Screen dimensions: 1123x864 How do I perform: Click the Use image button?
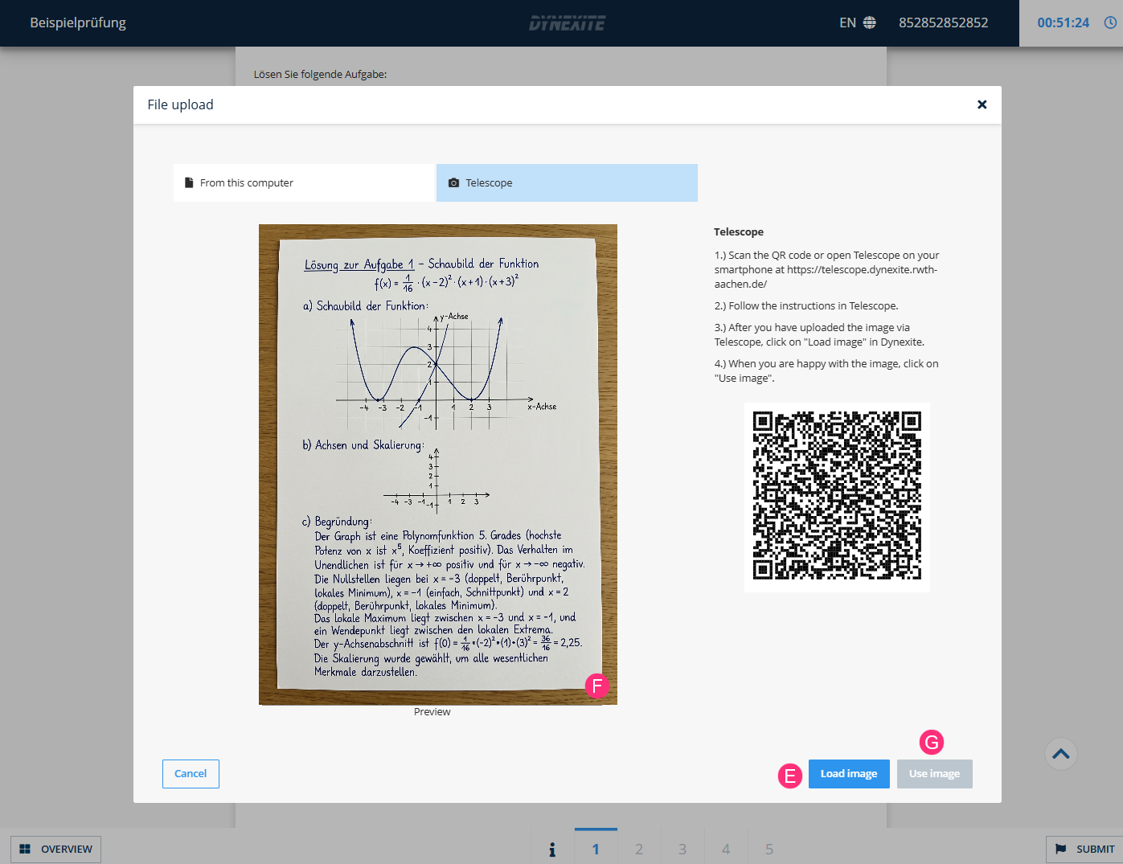(934, 774)
